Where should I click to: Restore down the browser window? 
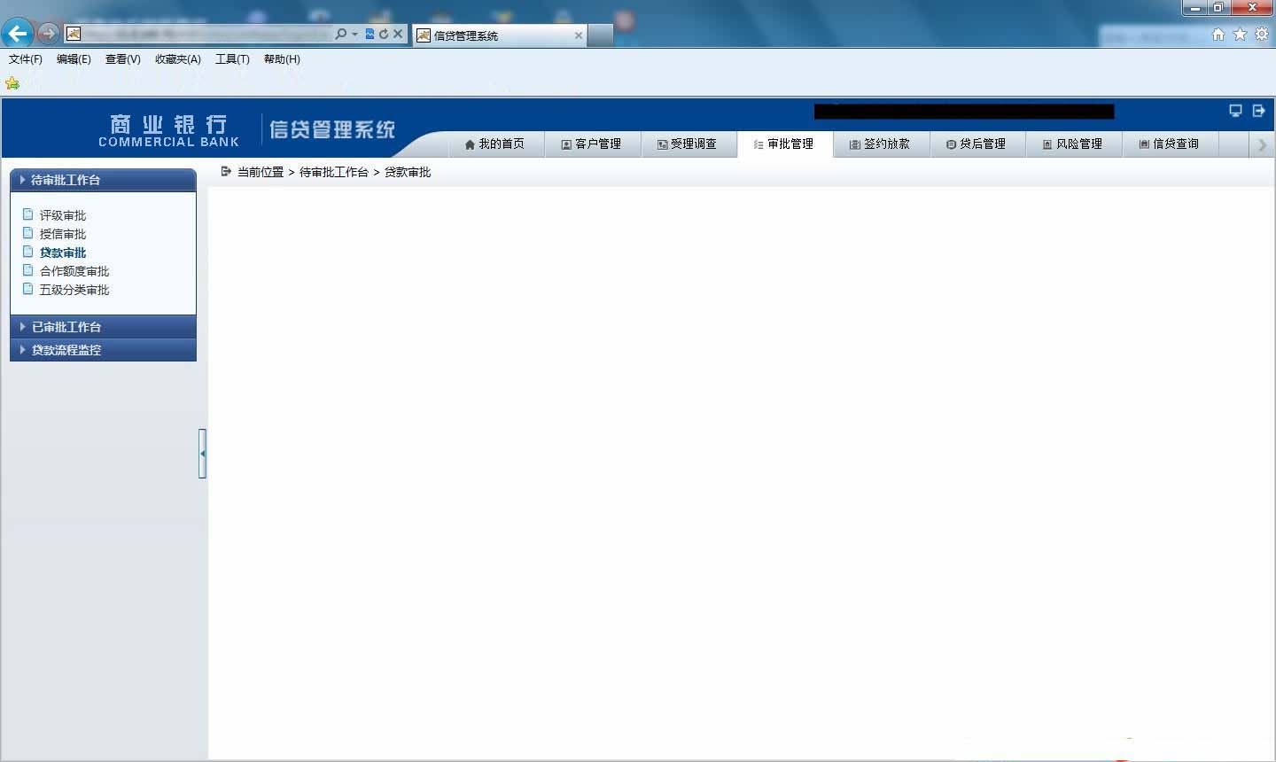pyautogui.click(x=1218, y=8)
